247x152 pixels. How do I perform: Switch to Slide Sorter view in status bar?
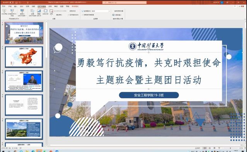(210, 148)
